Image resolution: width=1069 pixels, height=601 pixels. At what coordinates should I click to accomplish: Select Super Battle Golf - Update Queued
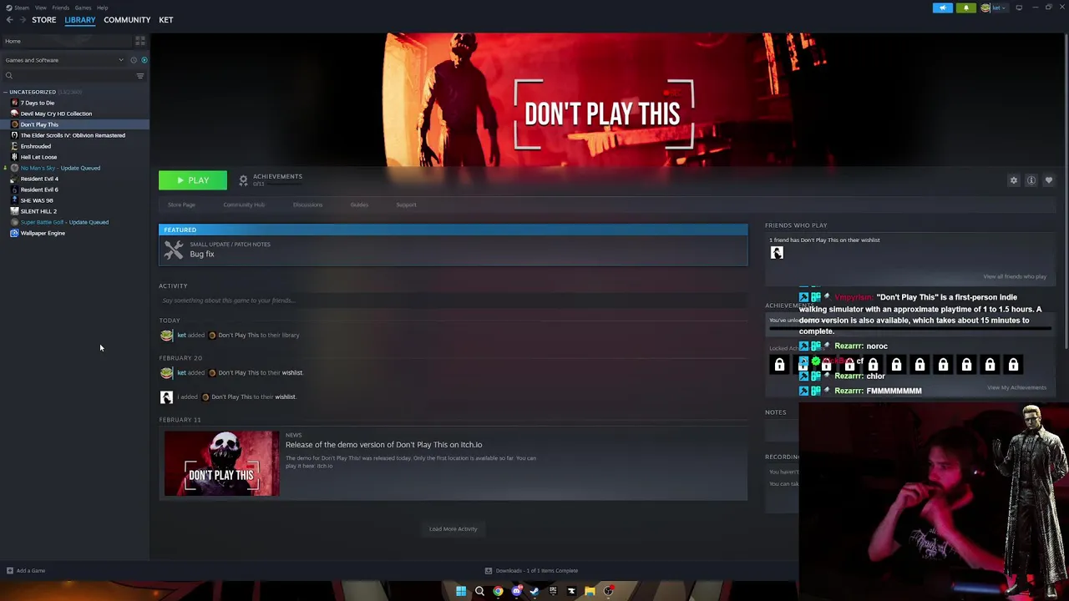64,222
